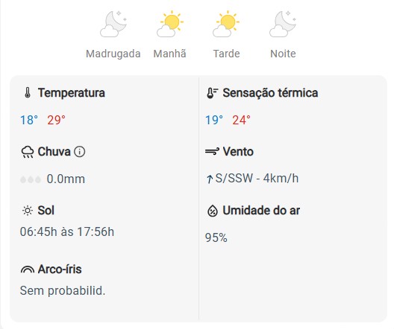Click the Noite moon and cloud icon
394x329 pixels.
[283, 24]
